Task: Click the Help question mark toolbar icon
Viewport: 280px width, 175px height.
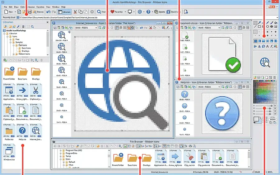Action: (x=148, y=12)
